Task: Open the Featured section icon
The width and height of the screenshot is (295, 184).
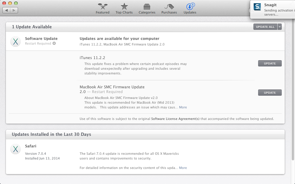Action: pos(102,6)
